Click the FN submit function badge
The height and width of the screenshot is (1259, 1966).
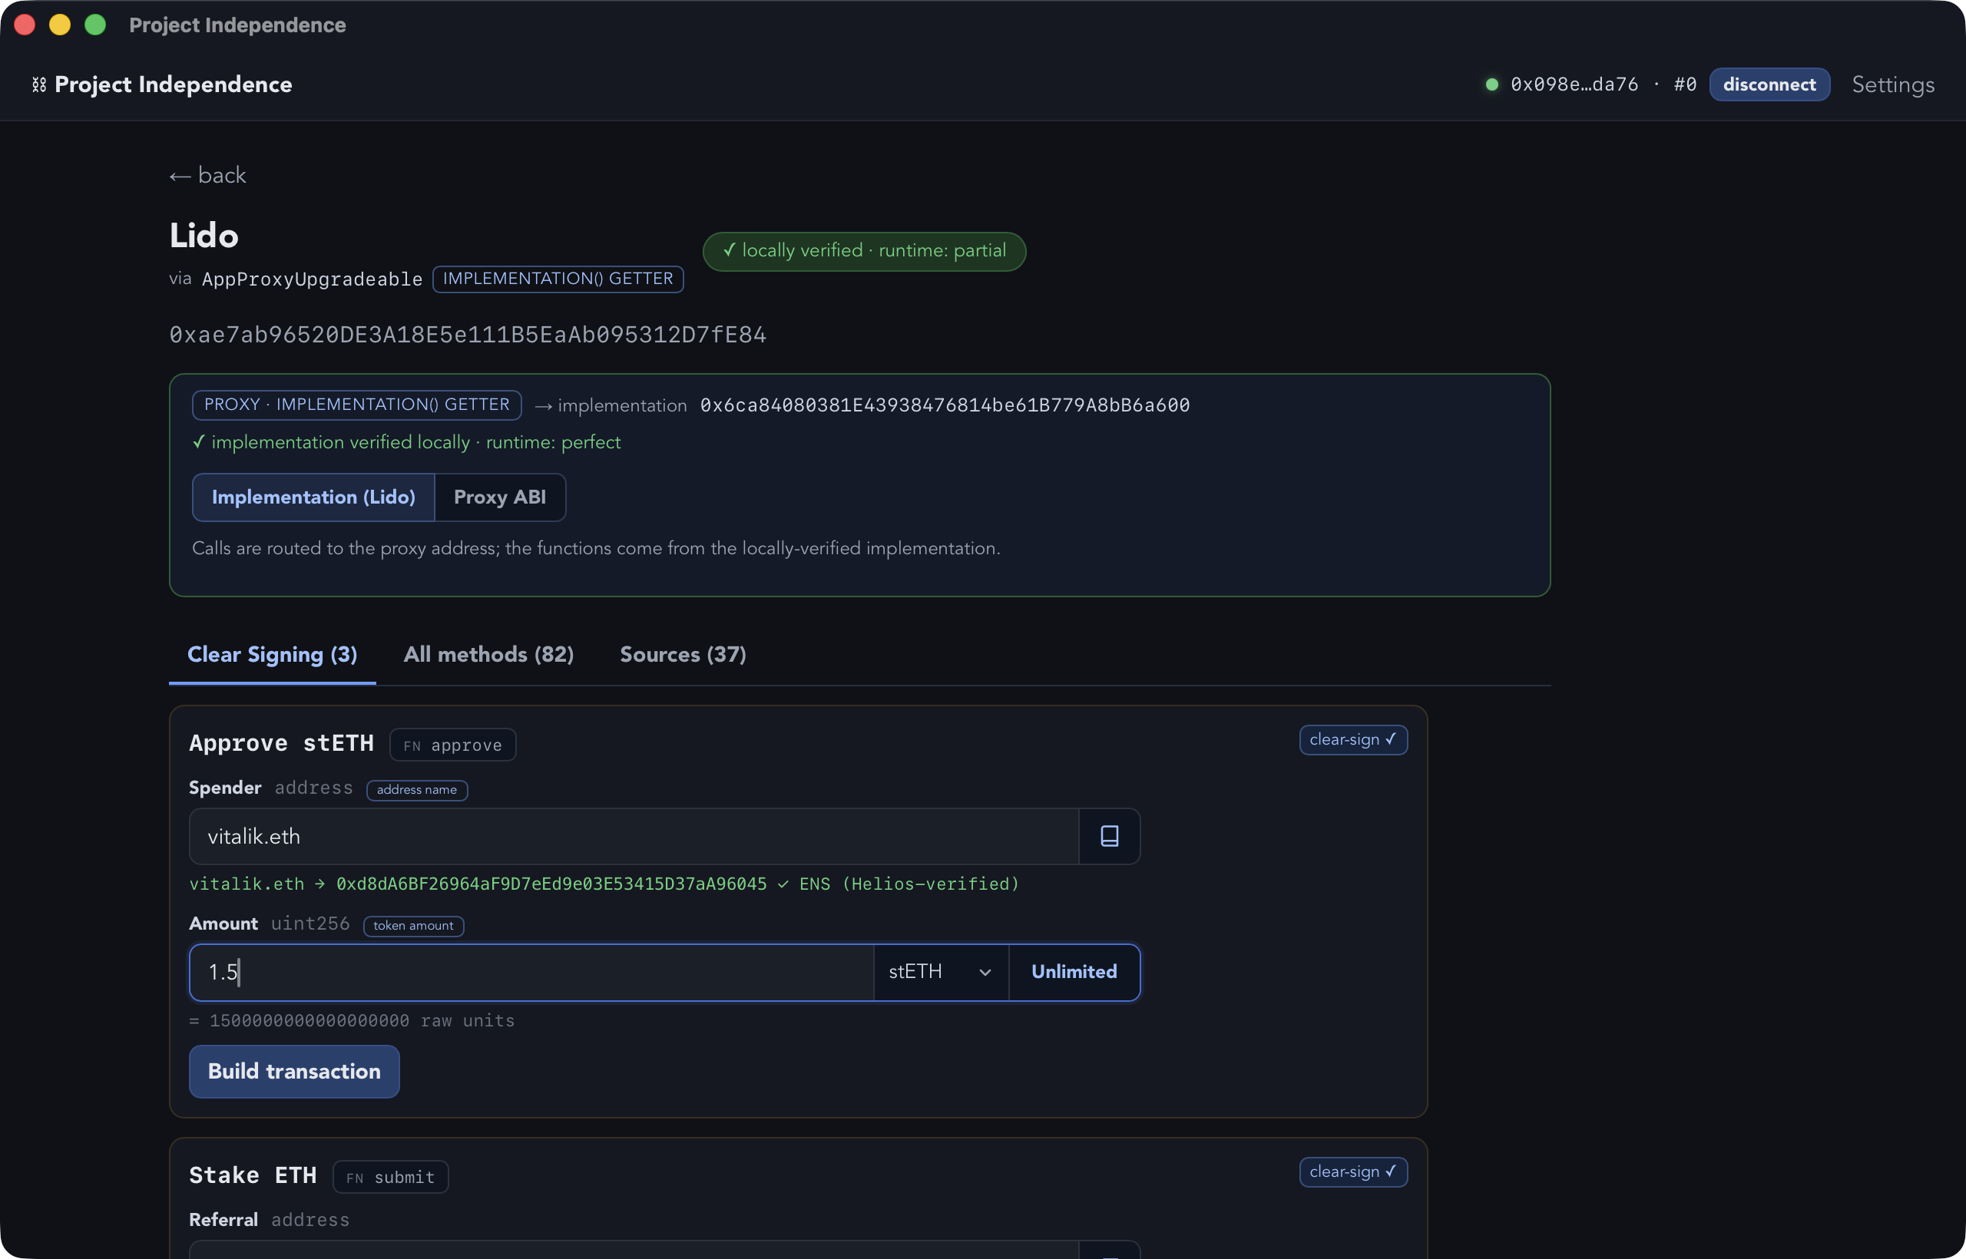(x=390, y=1176)
